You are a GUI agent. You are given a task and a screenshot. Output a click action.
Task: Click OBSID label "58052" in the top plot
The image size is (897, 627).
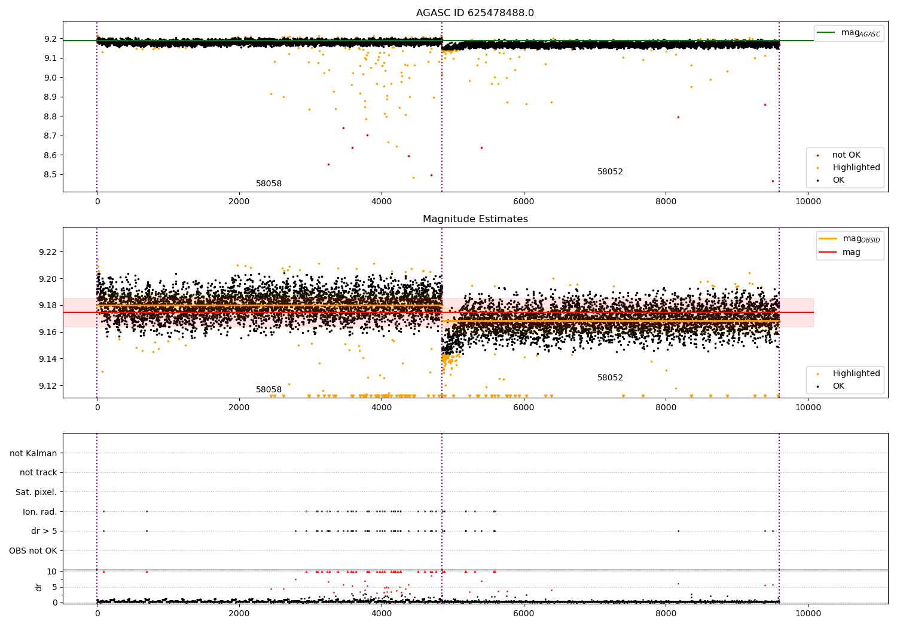point(610,172)
